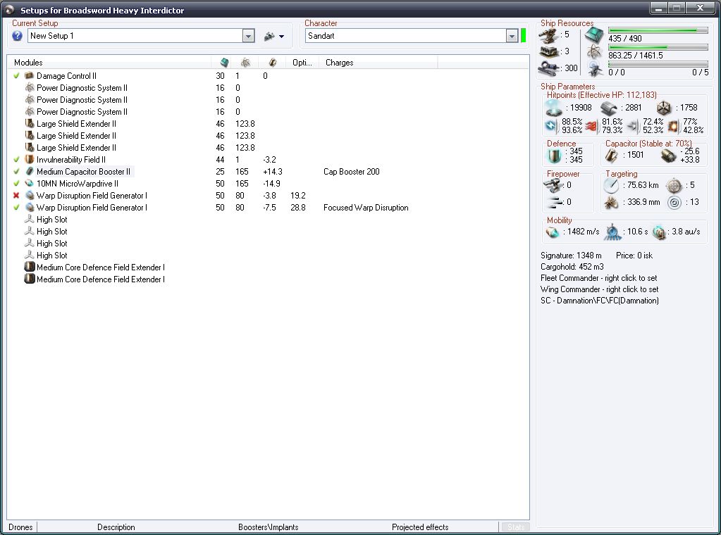This screenshot has height=535, width=721.
Task: Click the max locked targets icon showing 5
Action: 674,186
